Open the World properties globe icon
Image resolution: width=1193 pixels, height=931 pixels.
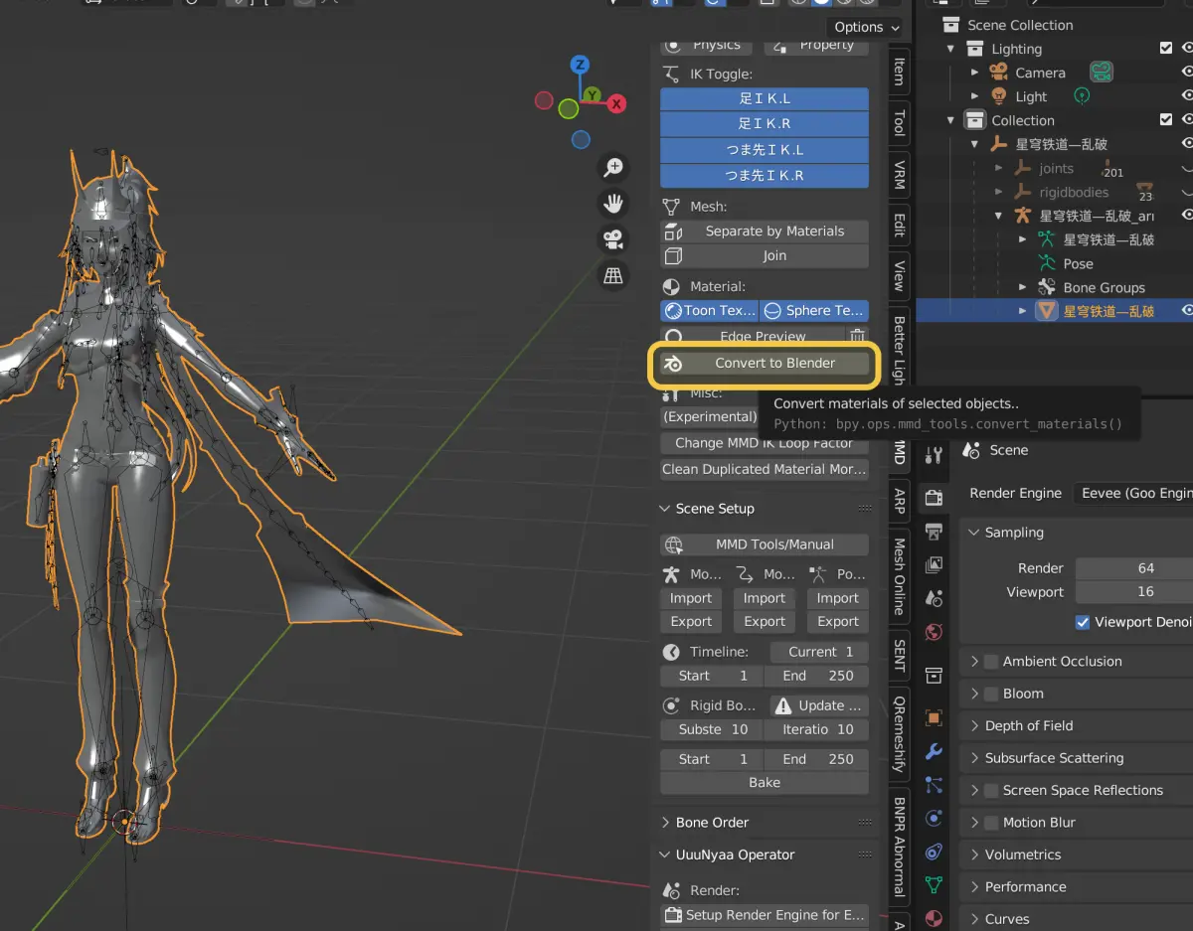934,632
